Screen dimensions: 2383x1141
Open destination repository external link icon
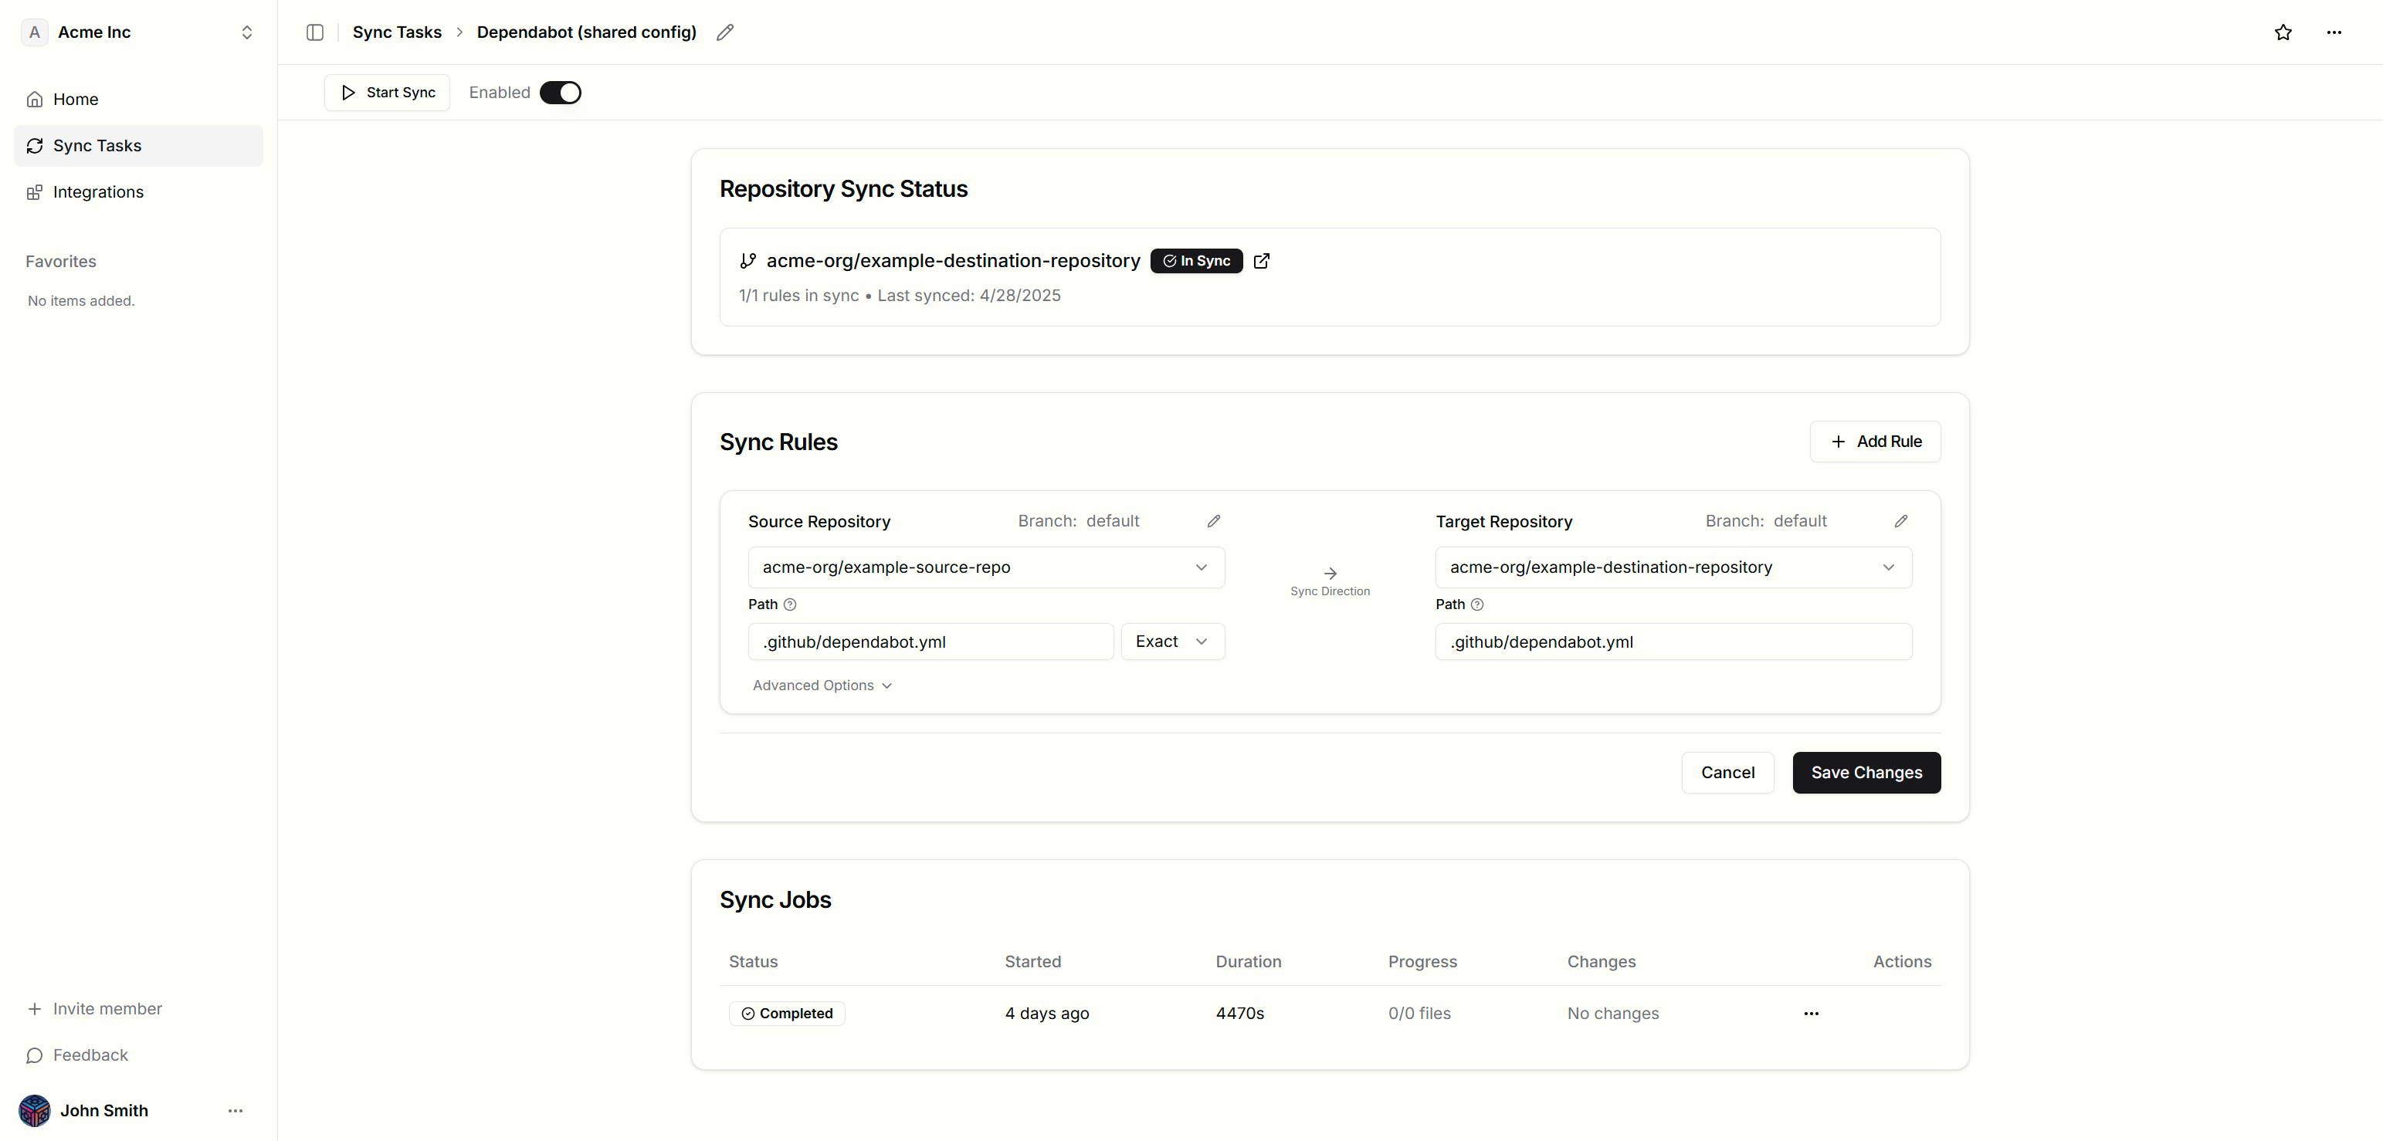point(1261,261)
